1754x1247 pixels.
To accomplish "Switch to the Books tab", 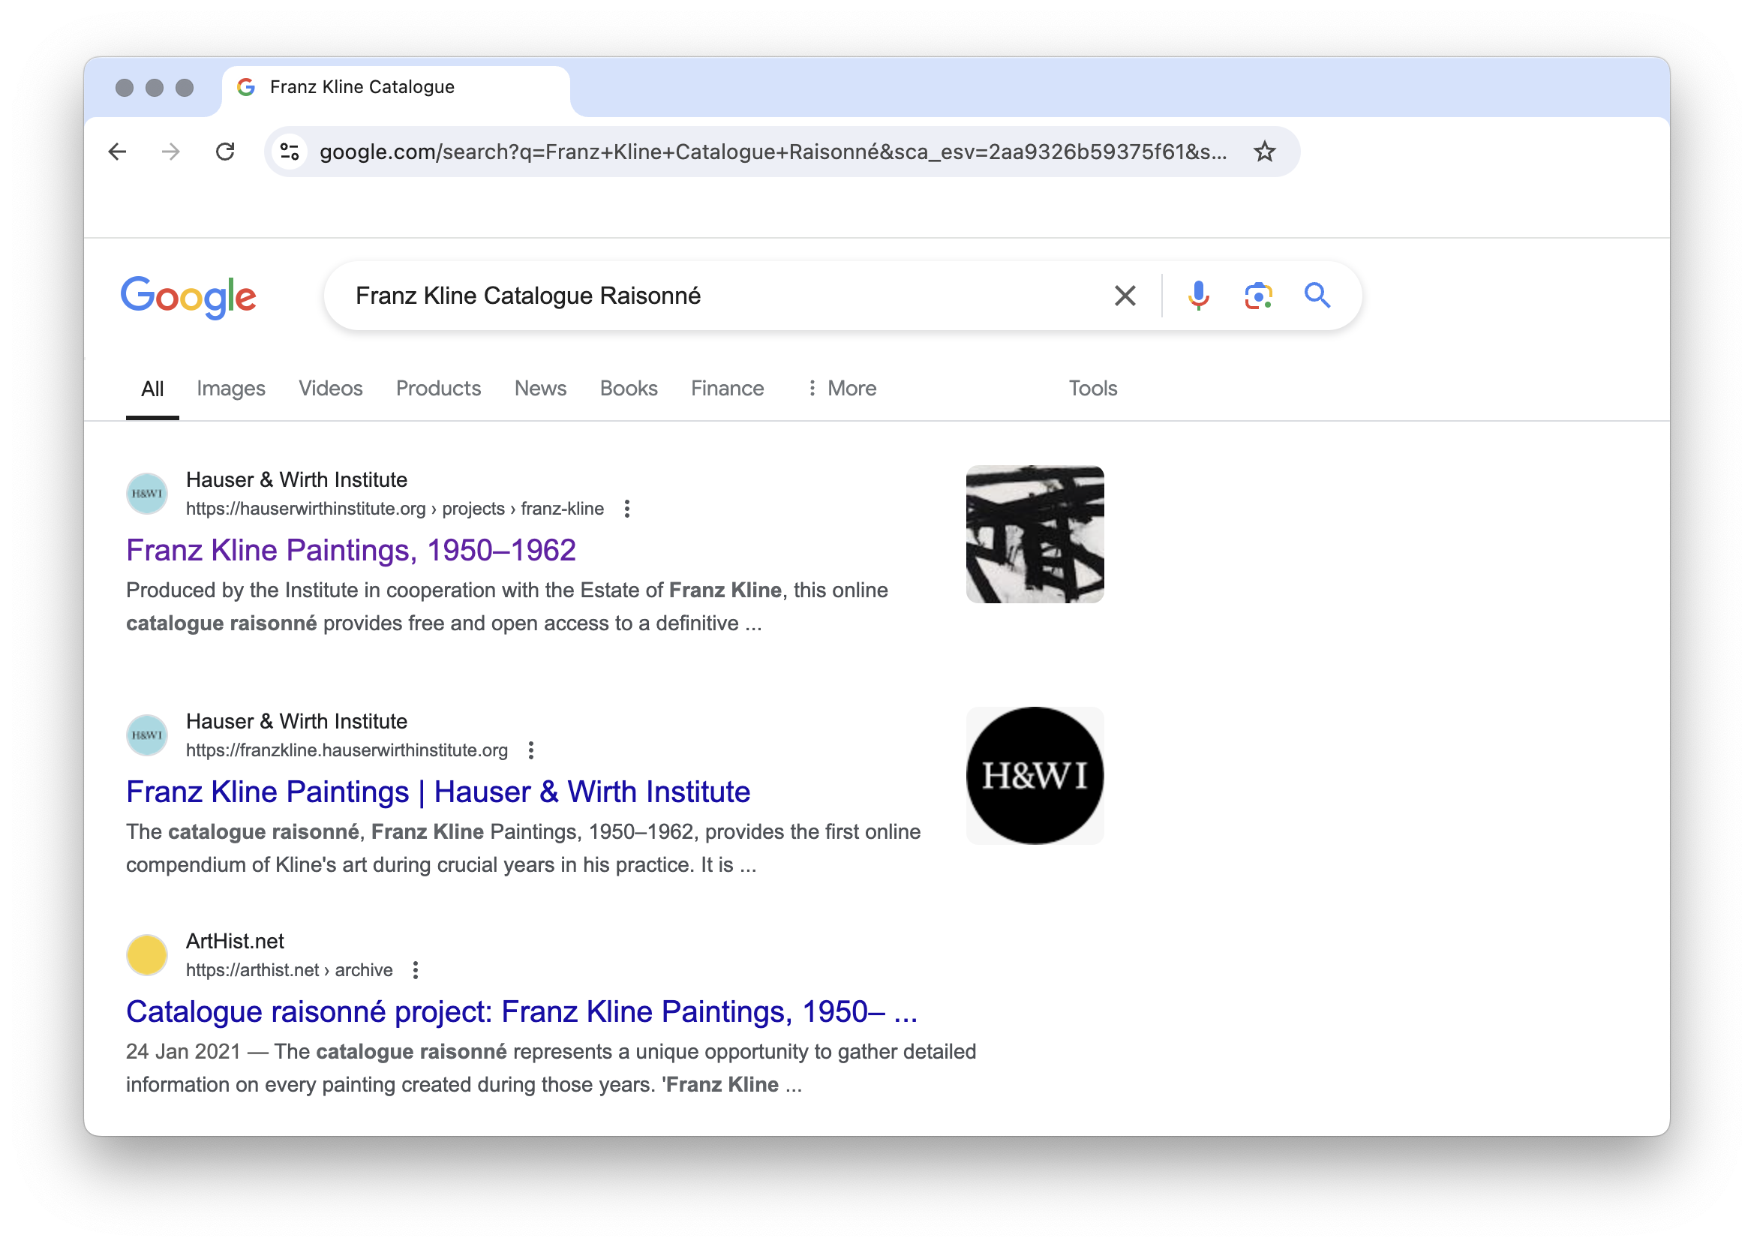I will coord(628,389).
